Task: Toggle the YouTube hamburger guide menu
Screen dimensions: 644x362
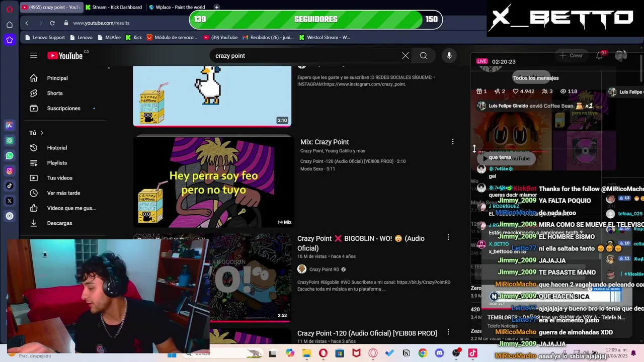Action: tap(34, 56)
